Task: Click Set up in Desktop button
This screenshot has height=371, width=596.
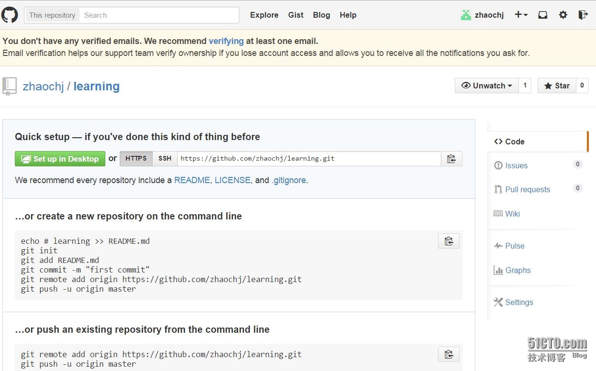Action: 60,159
